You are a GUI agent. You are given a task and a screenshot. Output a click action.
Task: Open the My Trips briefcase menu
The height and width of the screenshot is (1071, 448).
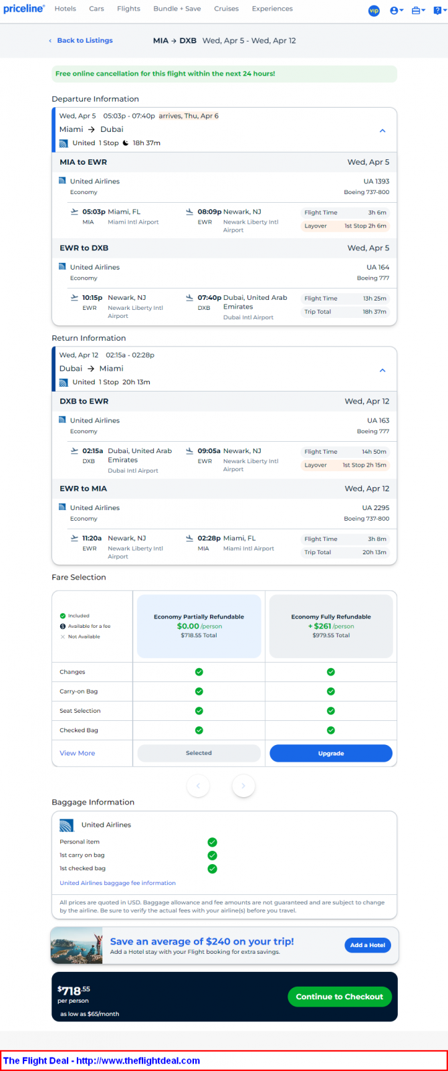coord(419,11)
